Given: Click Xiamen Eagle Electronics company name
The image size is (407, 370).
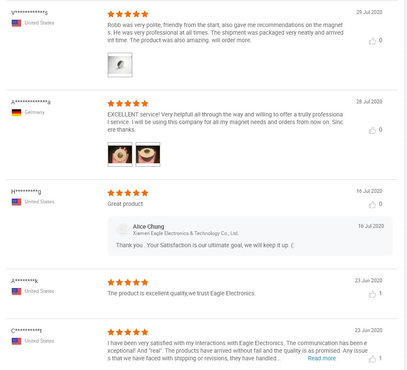Looking at the screenshot, I should click(x=186, y=233).
